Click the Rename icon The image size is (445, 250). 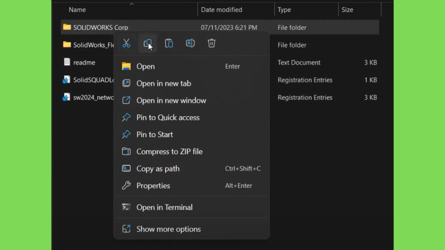coord(190,43)
